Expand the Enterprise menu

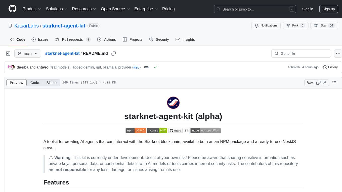pyautogui.click(x=146, y=9)
